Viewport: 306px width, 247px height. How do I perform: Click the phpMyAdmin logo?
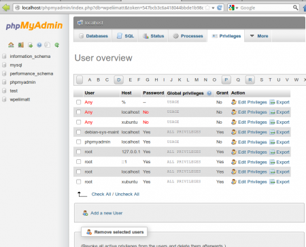click(34, 26)
